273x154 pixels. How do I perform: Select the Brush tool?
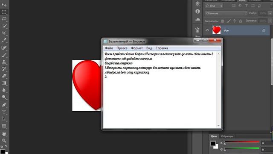coord(4,55)
